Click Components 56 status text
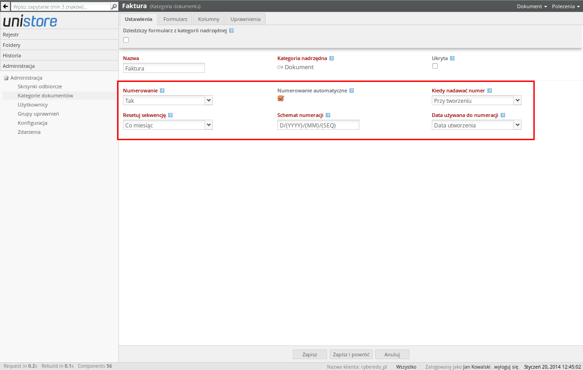 [95, 366]
